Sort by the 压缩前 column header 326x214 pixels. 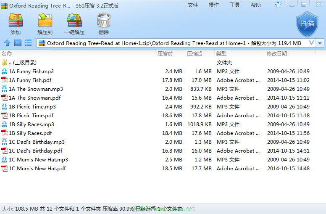coord(165,54)
